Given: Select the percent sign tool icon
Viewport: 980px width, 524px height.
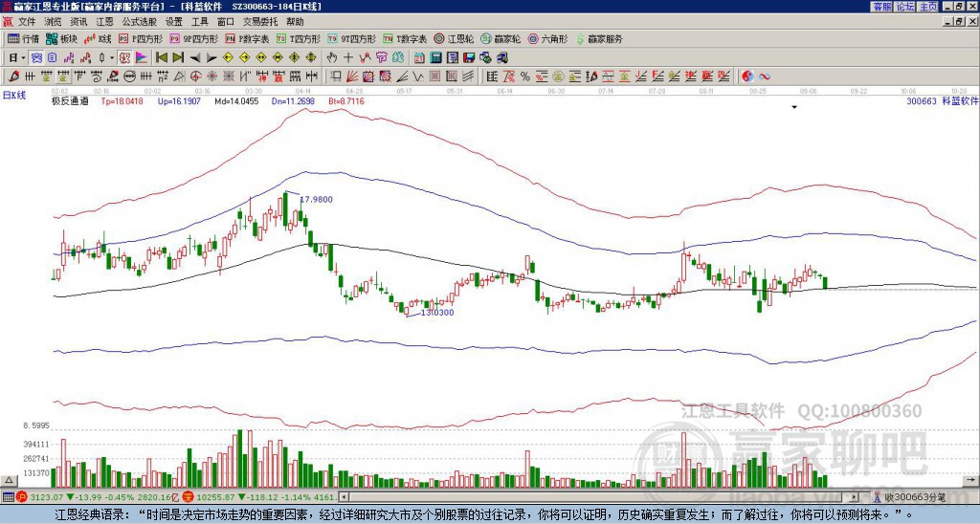Looking at the screenshot, I should click(x=525, y=76).
